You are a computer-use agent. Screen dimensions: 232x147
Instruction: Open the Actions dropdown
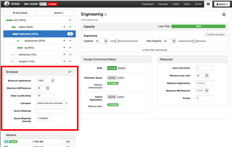click(59, 13)
